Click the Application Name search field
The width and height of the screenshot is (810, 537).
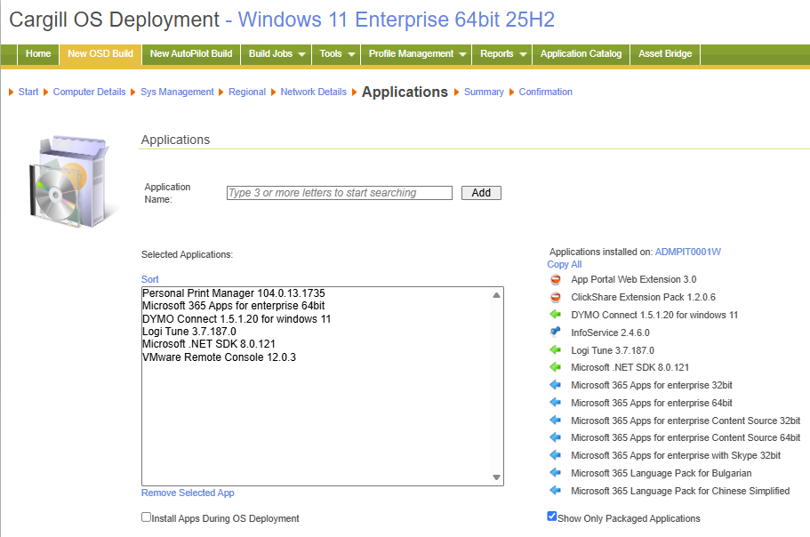(340, 193)
